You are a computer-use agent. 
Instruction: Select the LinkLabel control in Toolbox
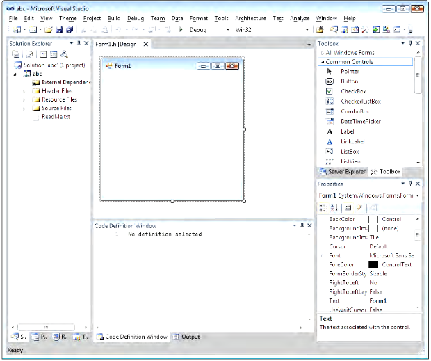(x=352, y=141)
